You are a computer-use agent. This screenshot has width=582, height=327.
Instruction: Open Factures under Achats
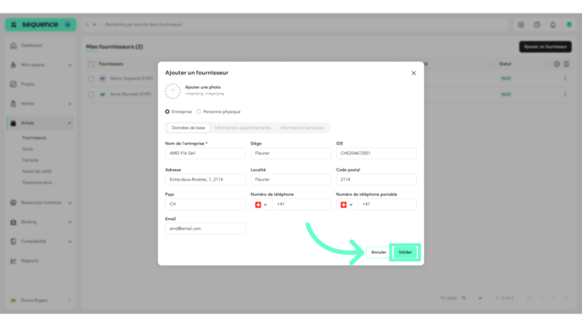coord(30,161)
